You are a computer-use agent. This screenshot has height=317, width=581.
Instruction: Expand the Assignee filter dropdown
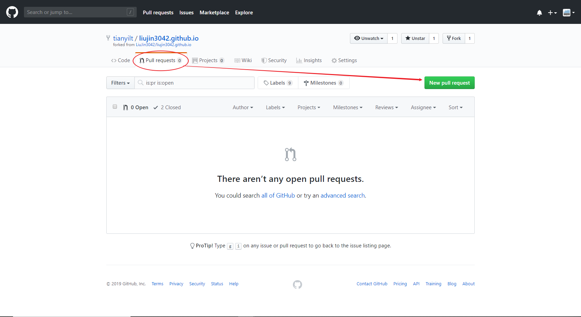(x=423, y=107)
